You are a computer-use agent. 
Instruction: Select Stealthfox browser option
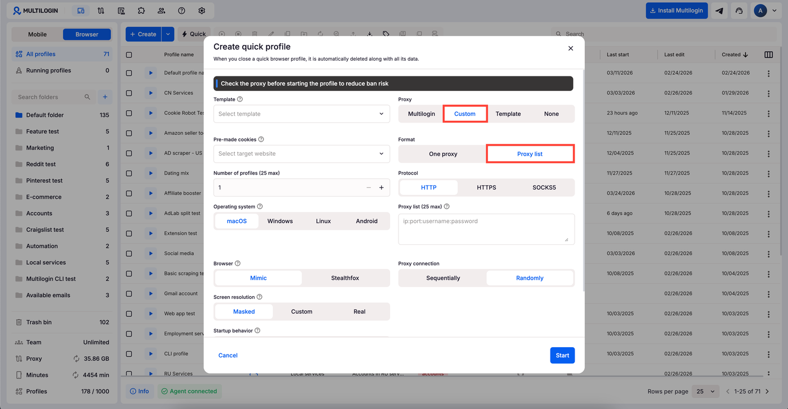coord(345,278)
